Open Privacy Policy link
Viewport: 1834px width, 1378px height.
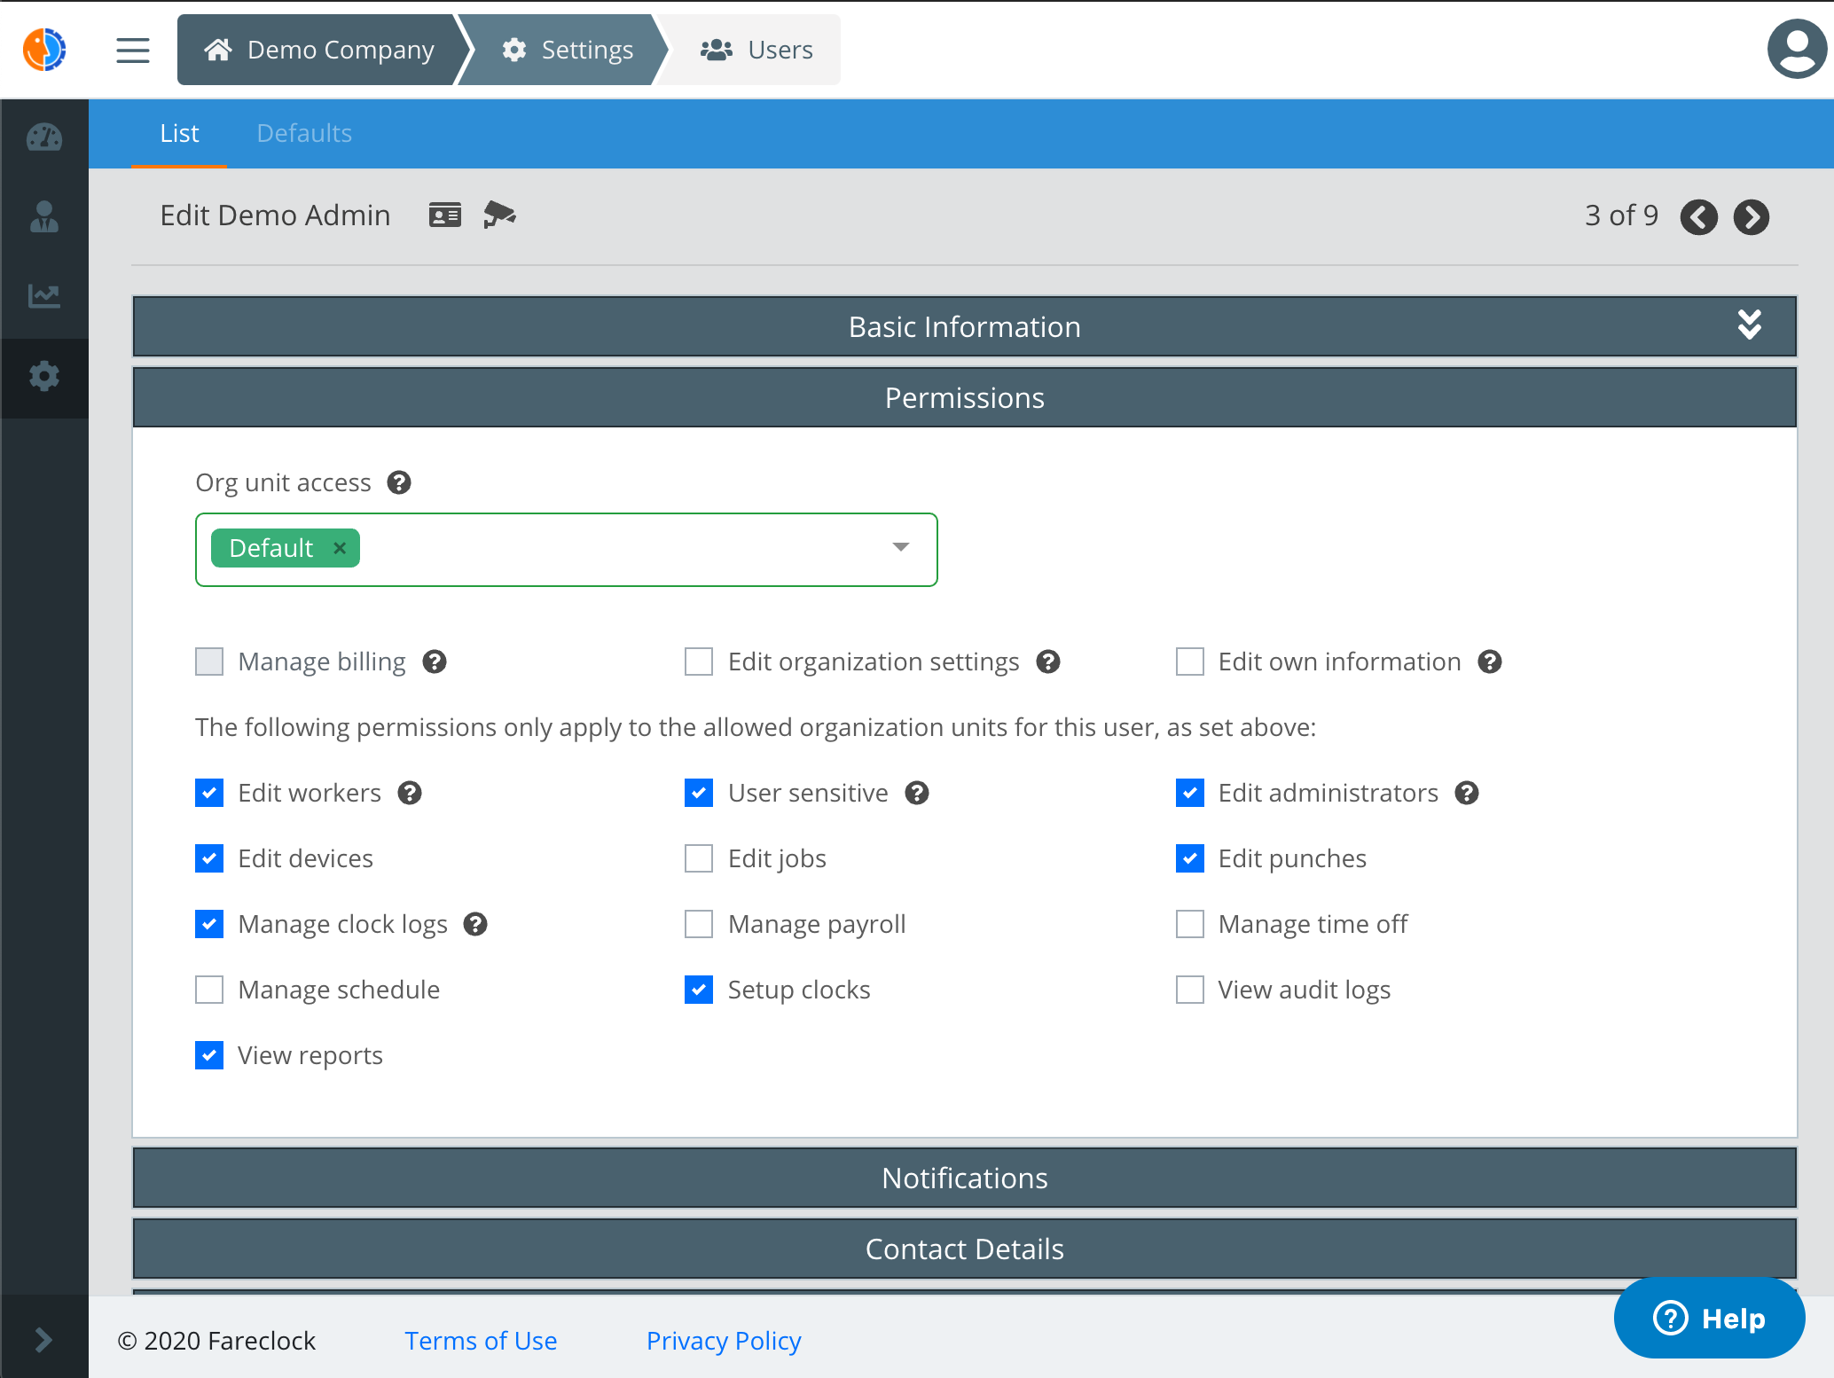(724, 1341)
